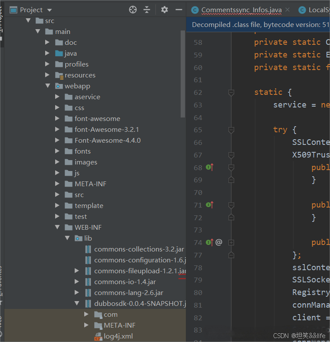Image resolution: width=330 pixels, height=342 pixels.
Task: Fold the method at line 68
Action: coord(231,168)
